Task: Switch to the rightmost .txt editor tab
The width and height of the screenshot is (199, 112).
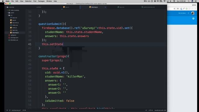Action: pos(148,7)
